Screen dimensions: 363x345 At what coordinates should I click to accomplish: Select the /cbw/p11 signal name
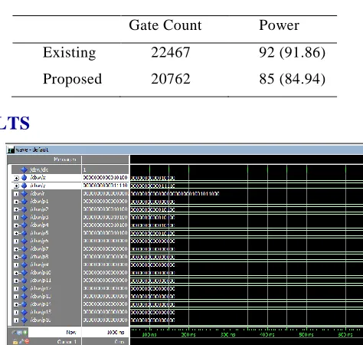(x=41, y=281)
